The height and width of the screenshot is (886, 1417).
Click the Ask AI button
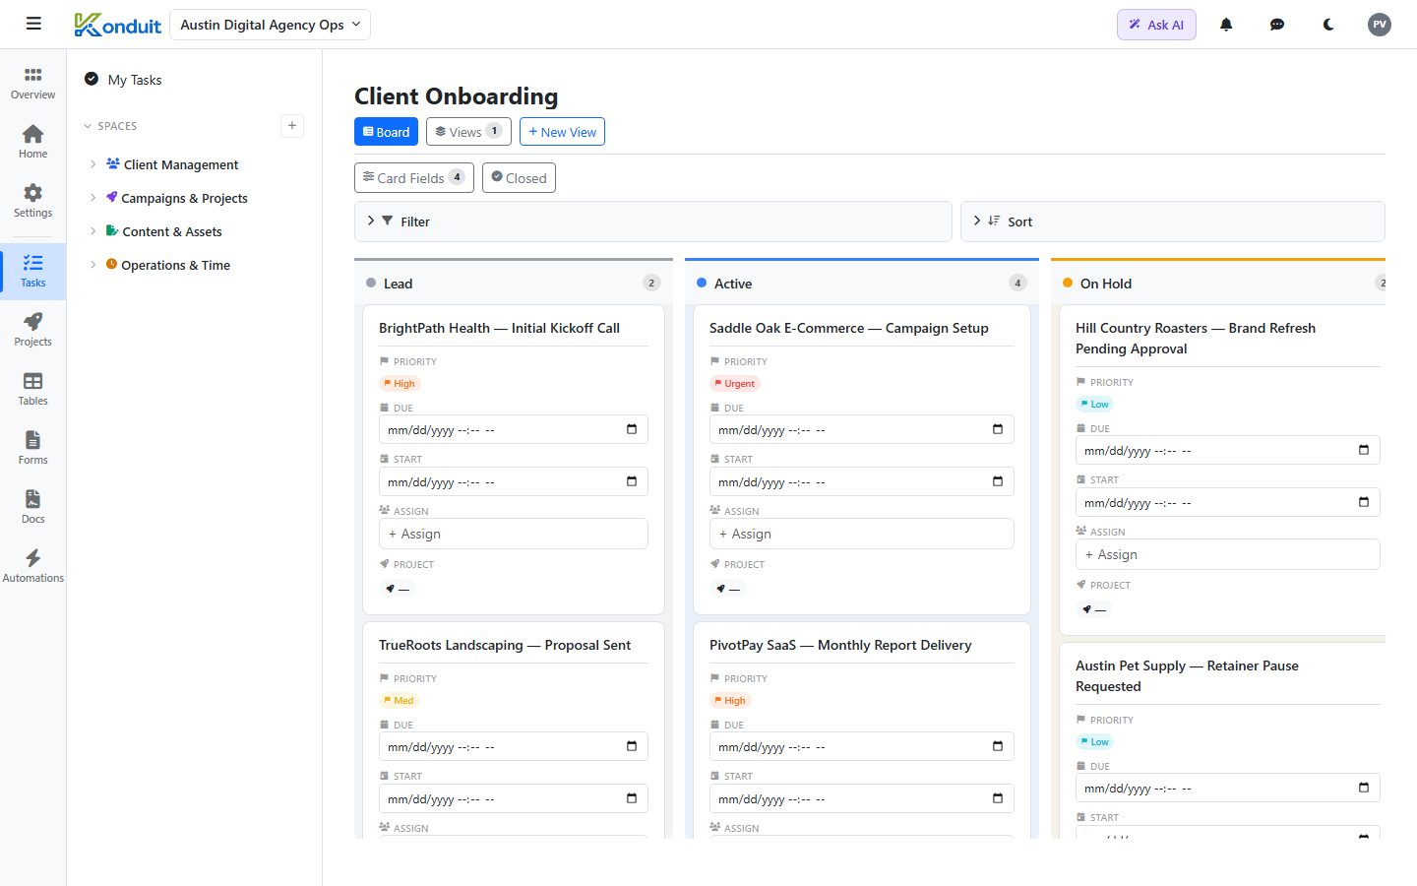pyautogui.click(x=1156, y=25)
